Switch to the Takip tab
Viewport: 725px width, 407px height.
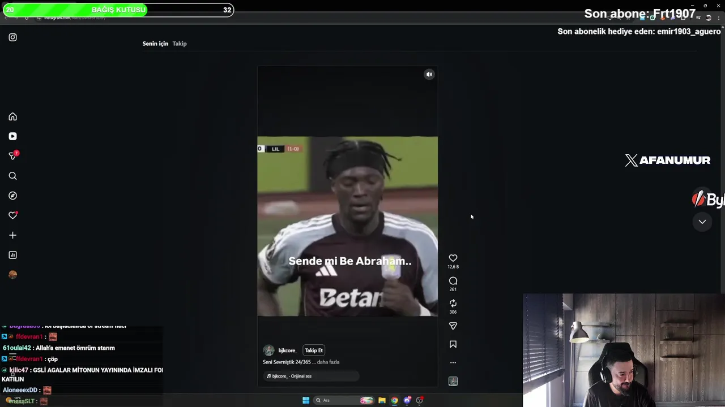[x=180, y=44]
